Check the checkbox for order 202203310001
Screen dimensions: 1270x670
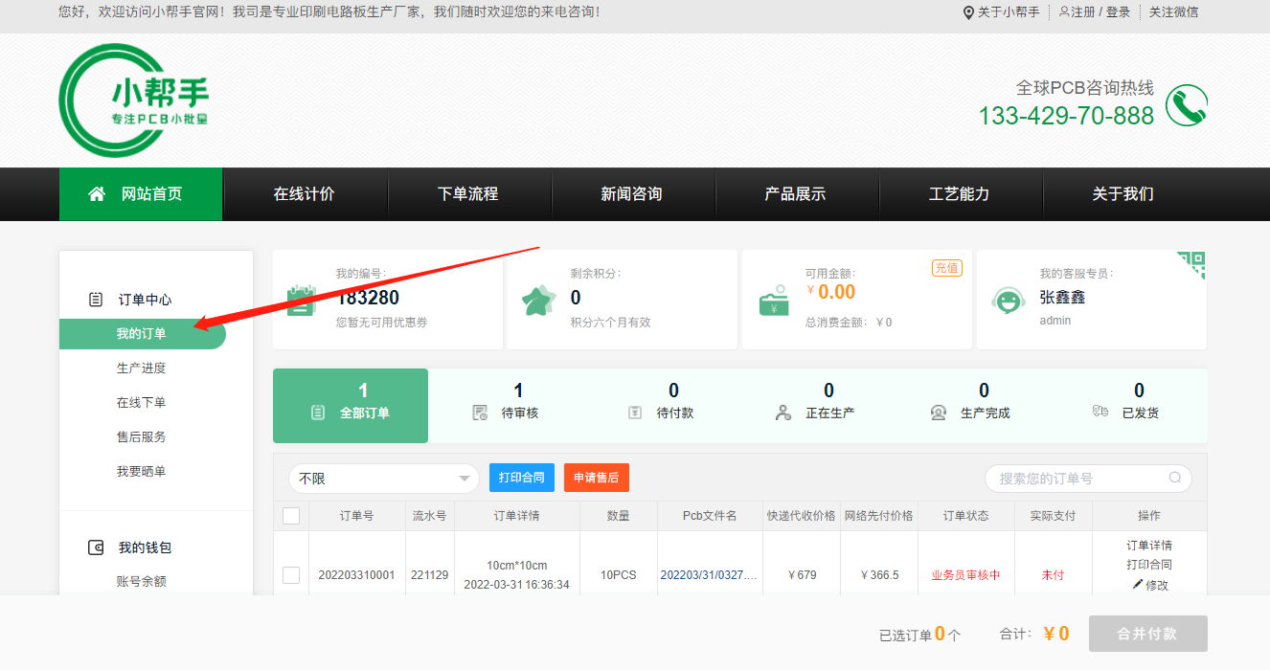tap(291, 575)
